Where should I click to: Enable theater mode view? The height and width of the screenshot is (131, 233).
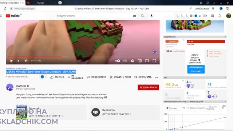pyautogui.click(x=147, y=61)
